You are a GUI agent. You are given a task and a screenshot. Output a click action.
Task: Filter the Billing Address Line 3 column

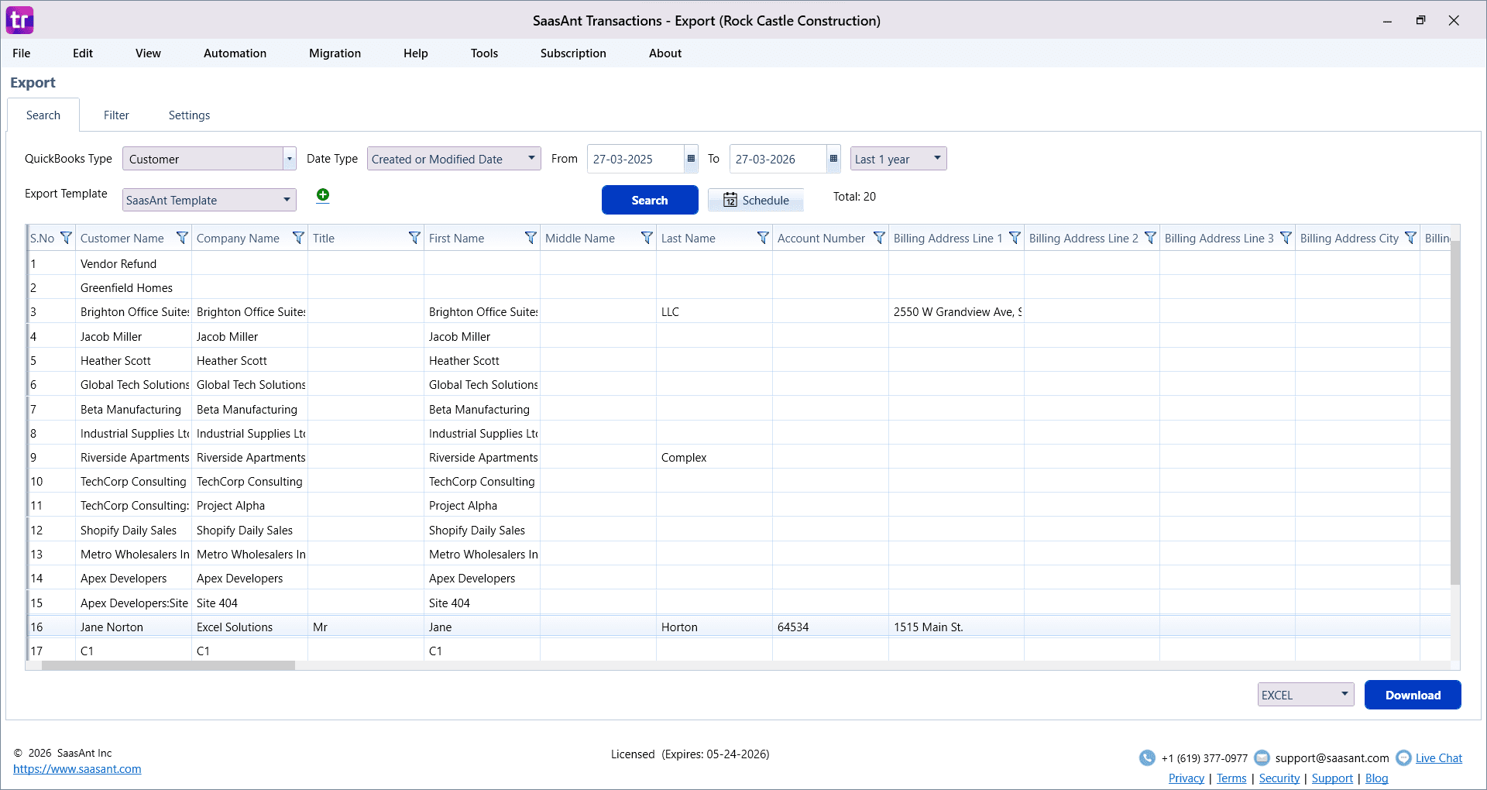(x=1286, y=238)
